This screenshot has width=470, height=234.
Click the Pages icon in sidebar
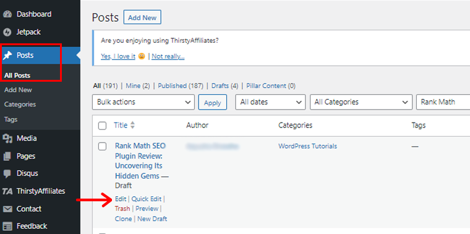pos(7,156)
